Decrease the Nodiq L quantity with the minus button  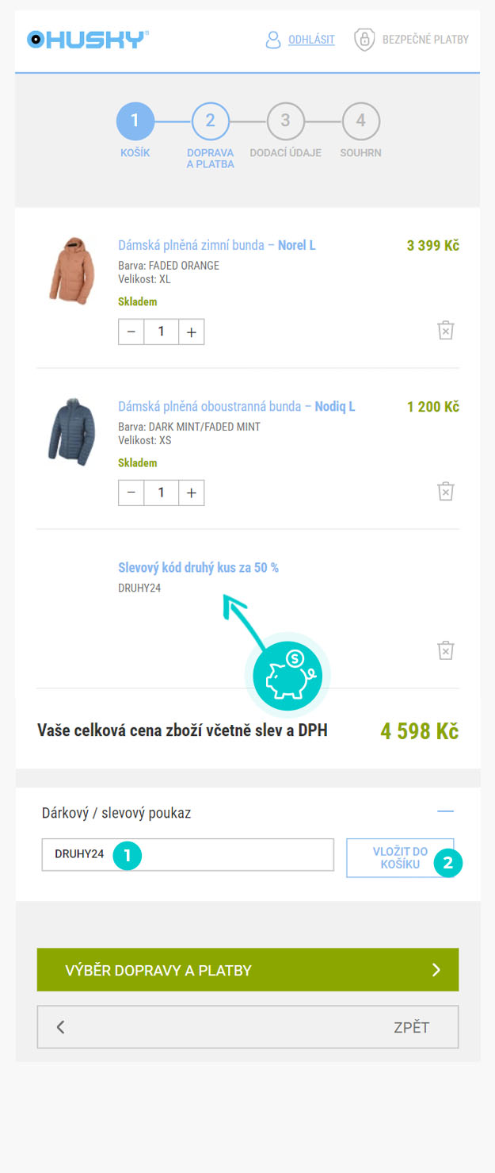coord(131,493)
